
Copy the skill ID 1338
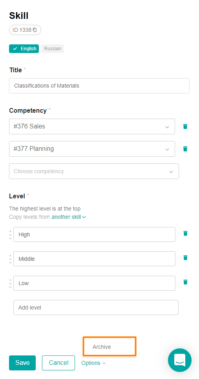[35, 30]
